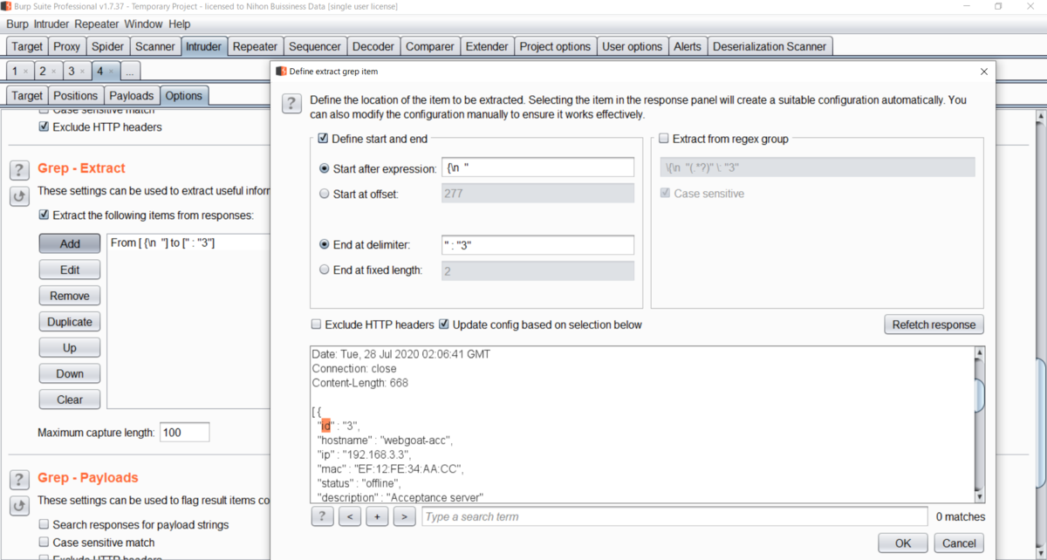
Task: Open new Intruder tab with ellipsis
Action: pos(129,72)
